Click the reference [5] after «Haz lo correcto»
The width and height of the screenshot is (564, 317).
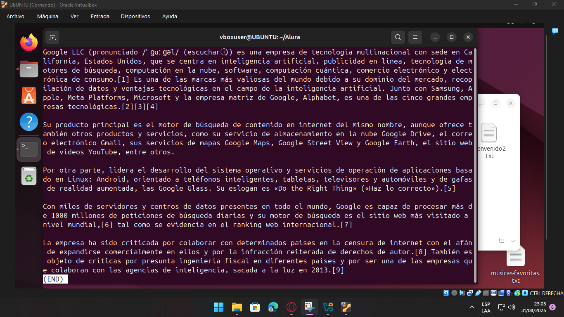coord(450,189)
